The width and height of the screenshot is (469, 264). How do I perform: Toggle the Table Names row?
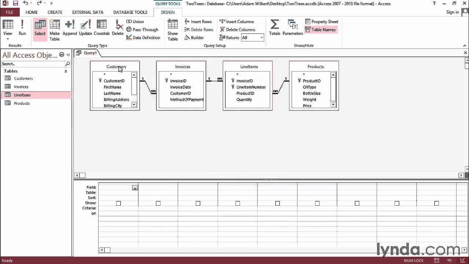pos(320,30)
